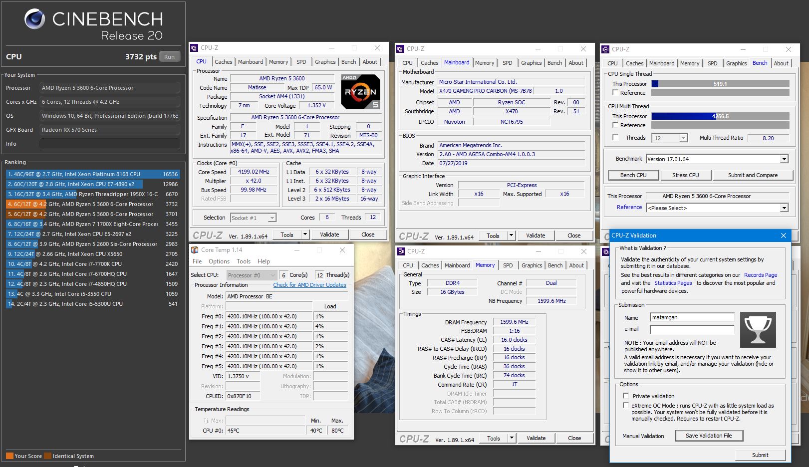The image size is (809, 467).
Task: Open SPD tab in CPU-Z Memory window
Action: pos(508,265)
